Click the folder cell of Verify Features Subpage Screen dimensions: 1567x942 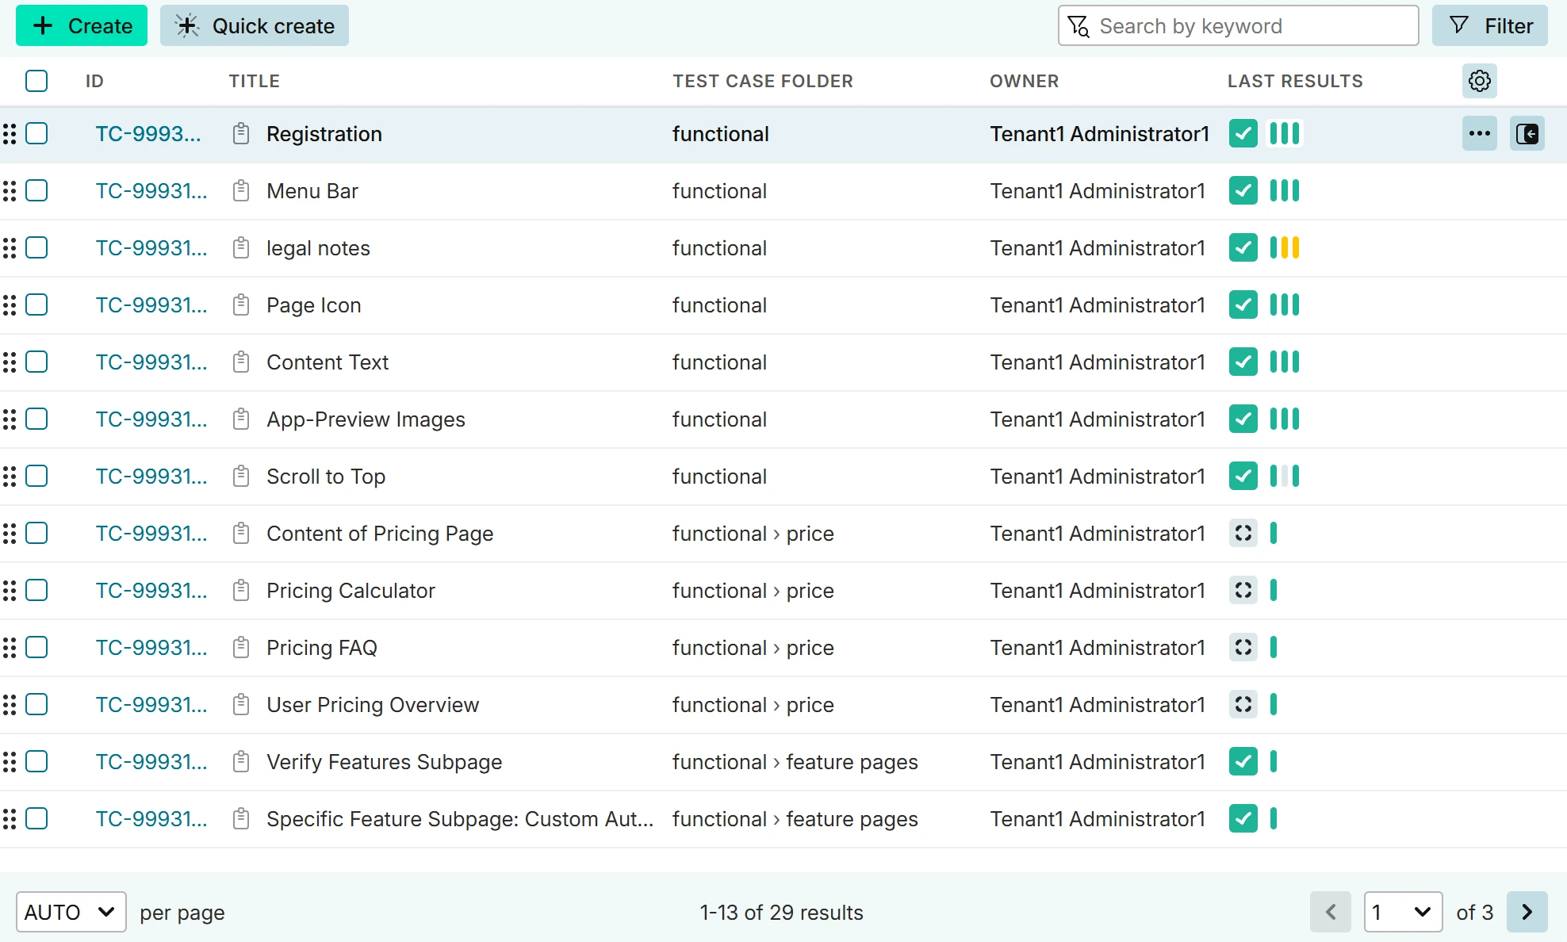click(795, 762)
